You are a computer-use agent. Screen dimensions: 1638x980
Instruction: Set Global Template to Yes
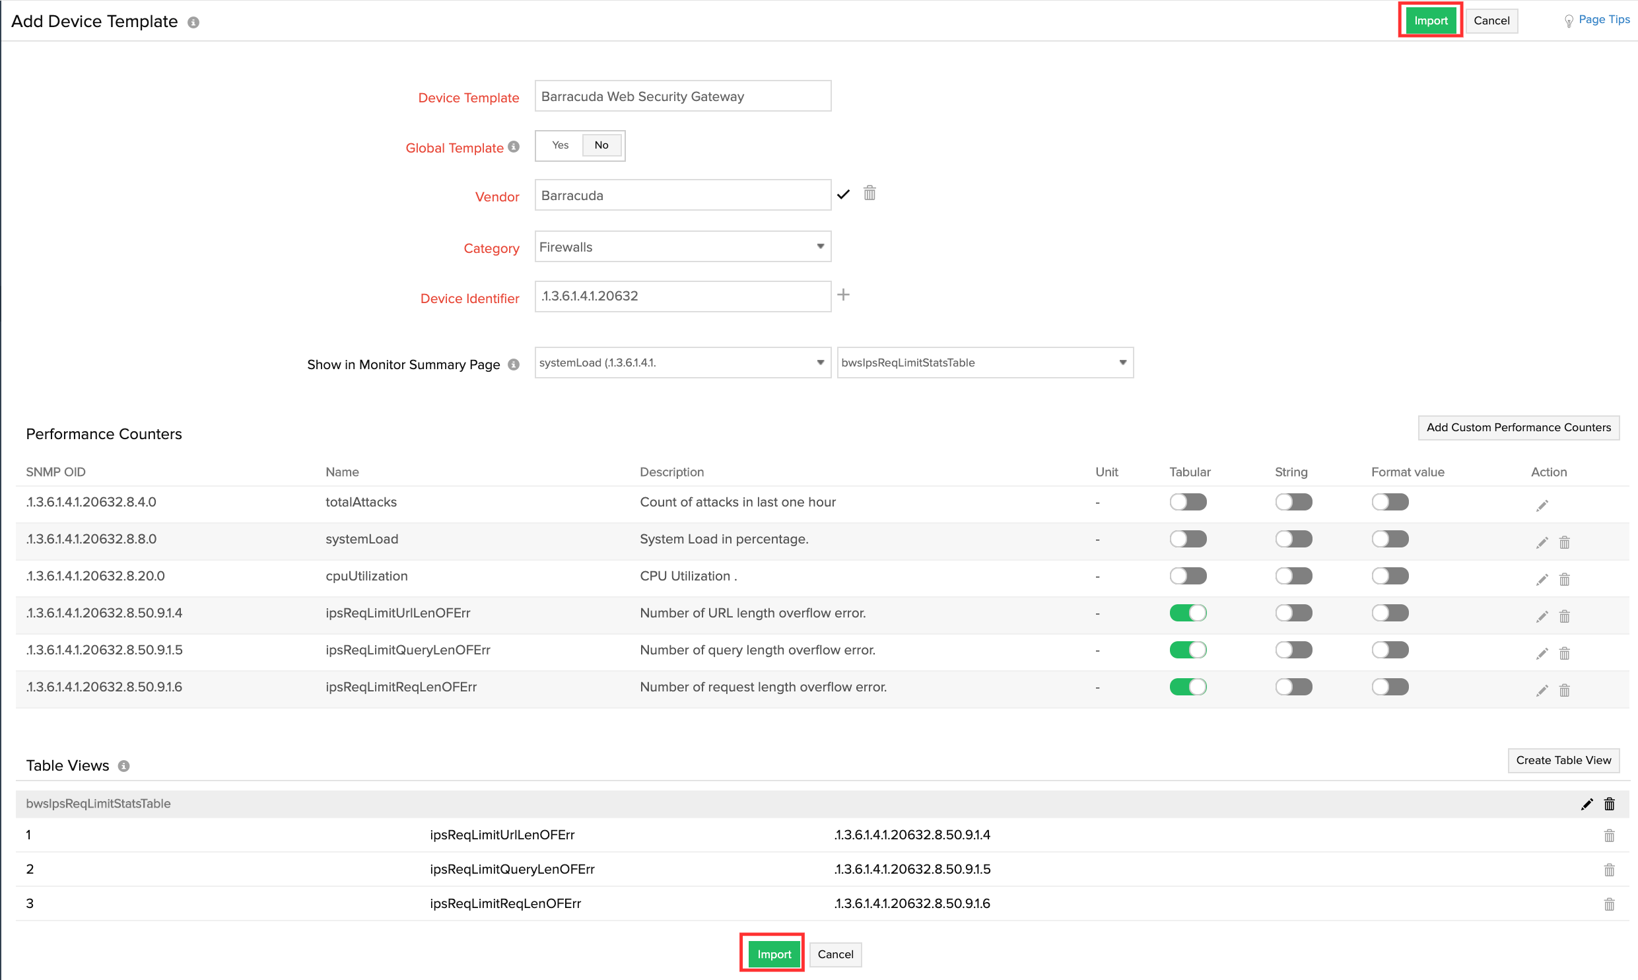(x=559, y=145)
